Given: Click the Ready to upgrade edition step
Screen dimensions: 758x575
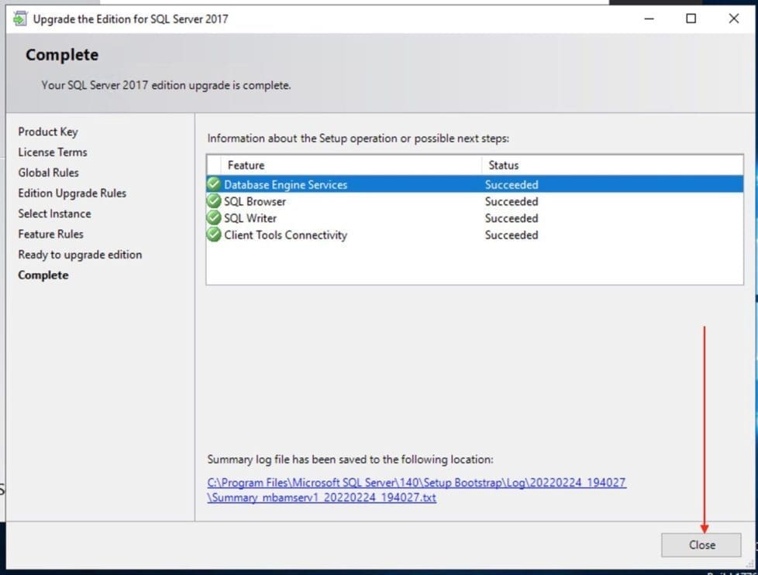Looking at the screenshot, I should click(x=80, y=255).
